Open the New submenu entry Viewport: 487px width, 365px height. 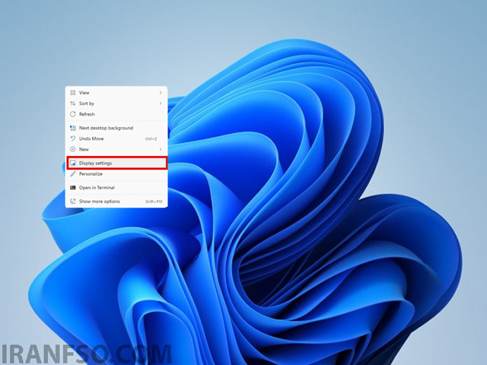point(116,149)
